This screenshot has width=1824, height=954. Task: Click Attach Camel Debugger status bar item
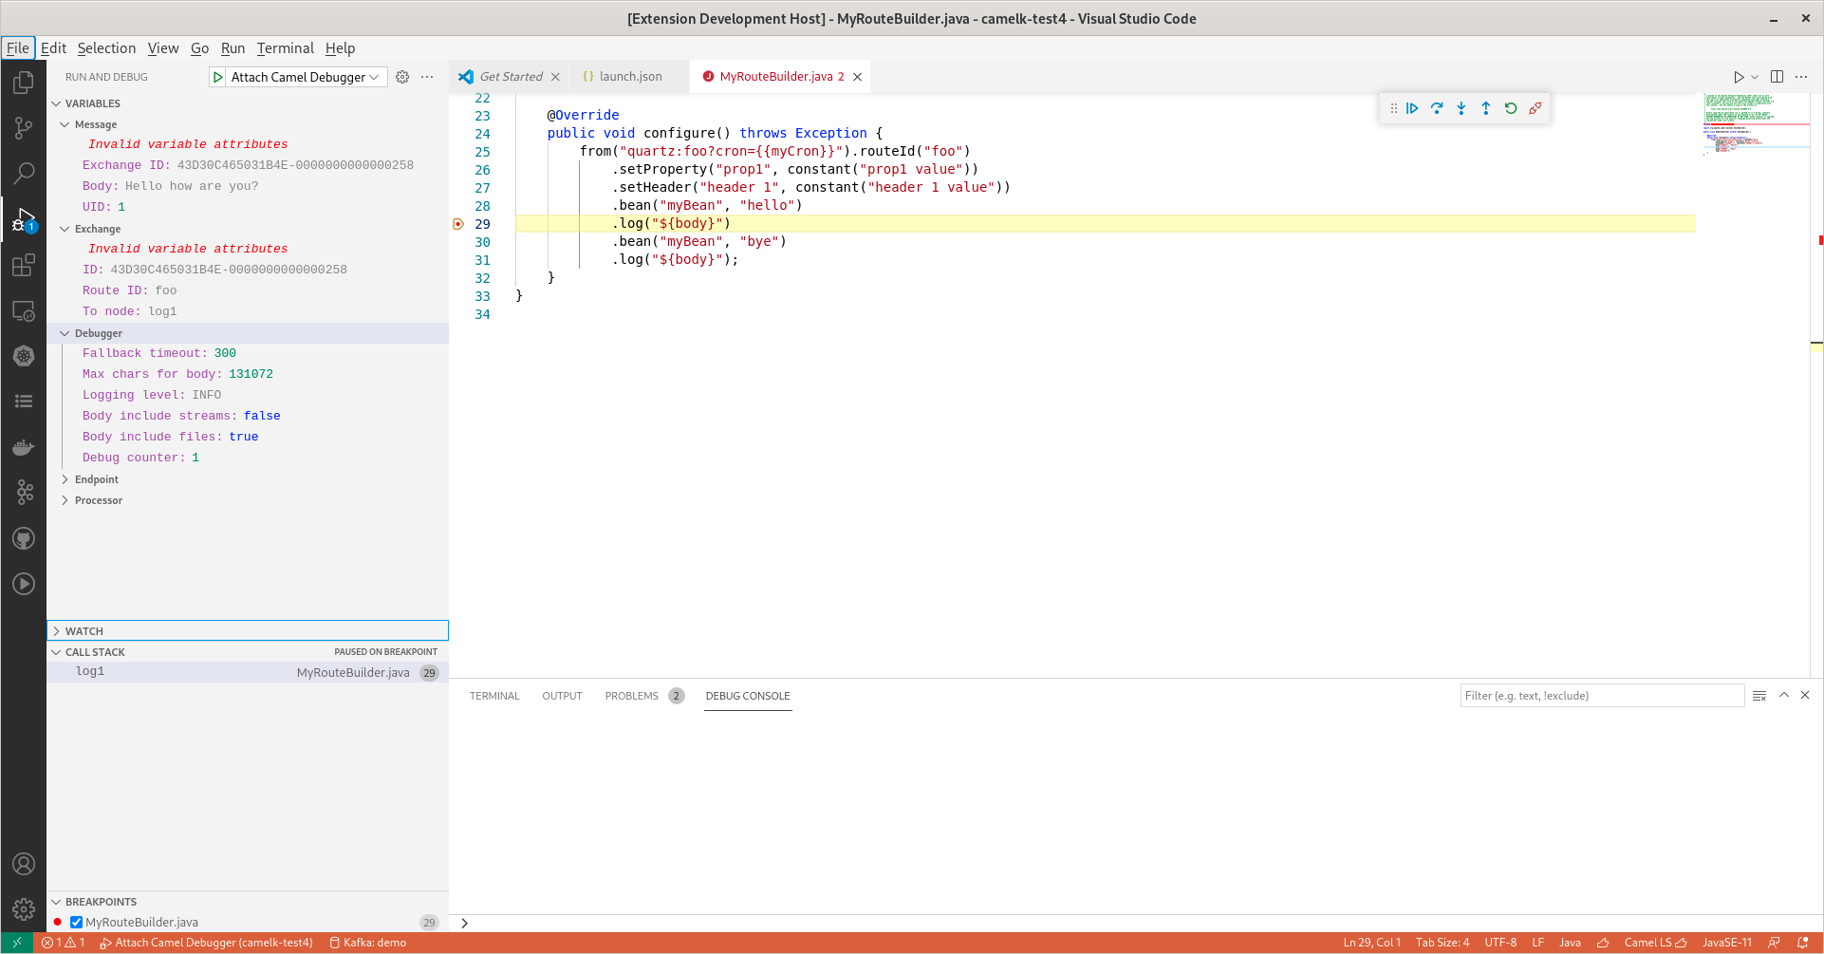click(206, 943)
